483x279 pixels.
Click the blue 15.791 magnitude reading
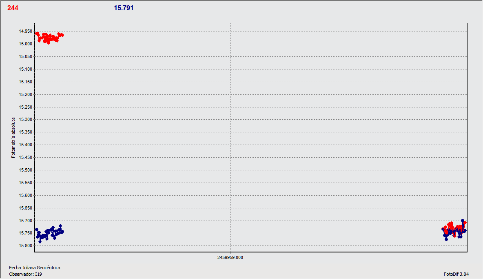[x=124, y=8]
